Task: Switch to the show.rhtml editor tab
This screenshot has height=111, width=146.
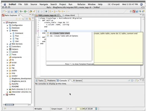Action: pos(70,15)
